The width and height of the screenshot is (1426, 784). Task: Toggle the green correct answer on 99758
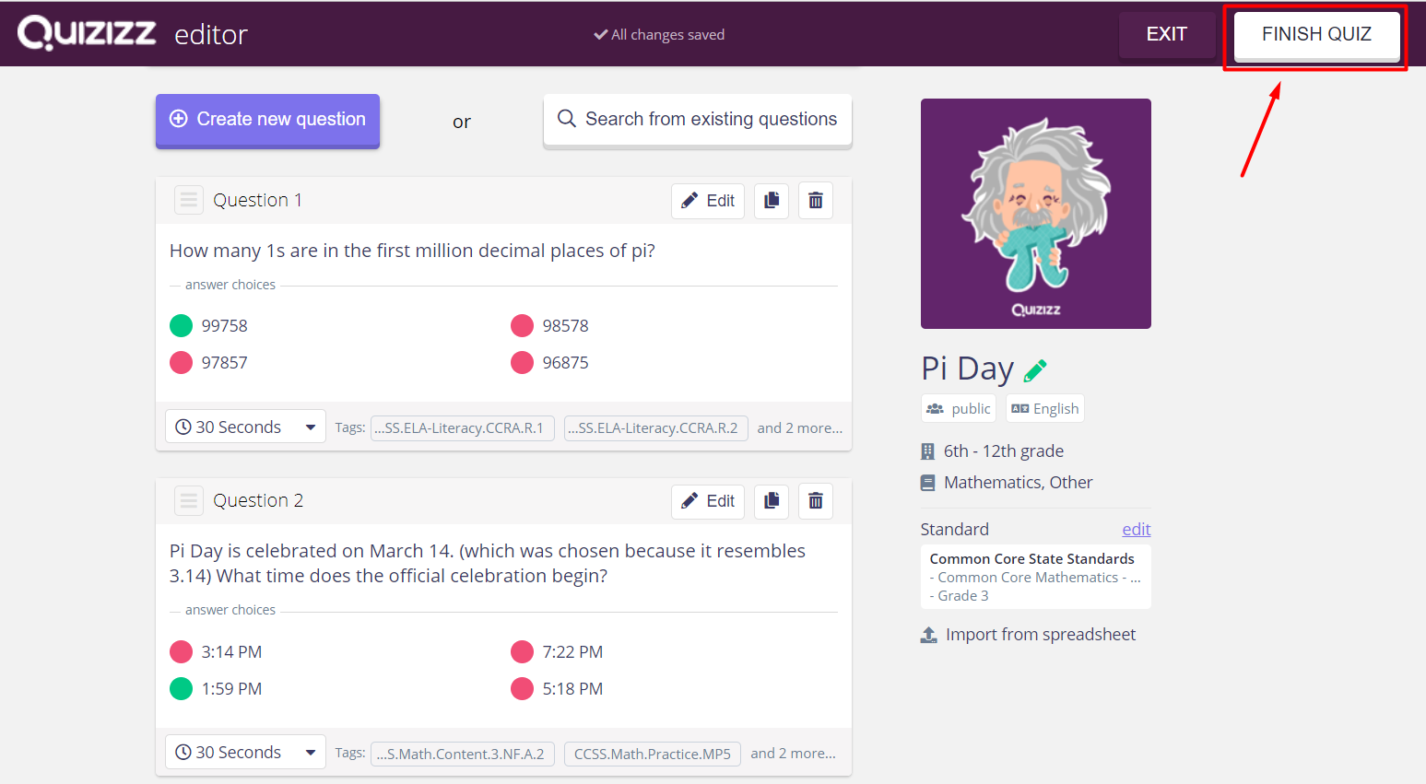pos(181,325)
